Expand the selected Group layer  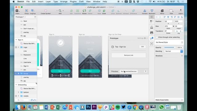point(18,73)
